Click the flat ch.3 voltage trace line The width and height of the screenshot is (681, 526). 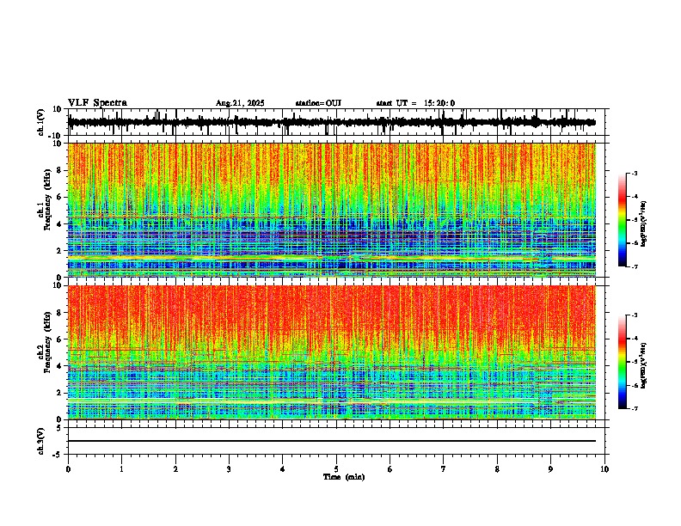[331, 441]
